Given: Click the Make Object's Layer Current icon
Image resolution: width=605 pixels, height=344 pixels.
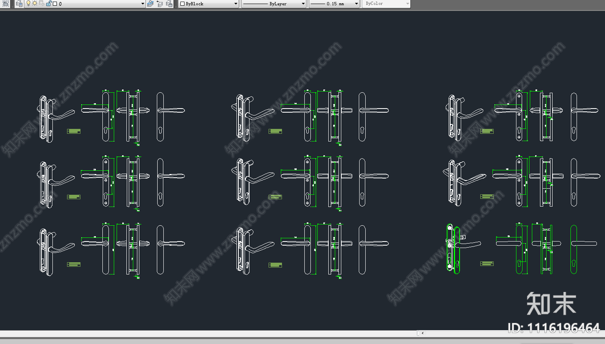Looking at the screenshot, I should click(150, 4).
